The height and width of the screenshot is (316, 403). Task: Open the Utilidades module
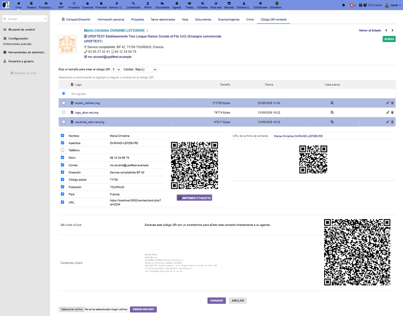click(x=202, y=4)
